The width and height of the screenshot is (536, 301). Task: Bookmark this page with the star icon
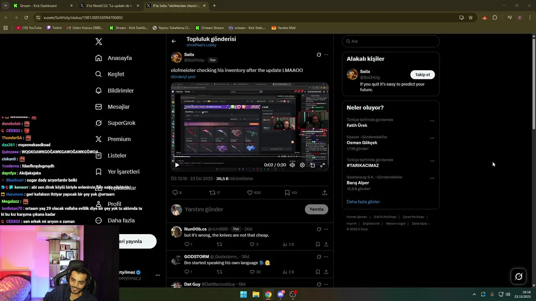tap(471, 18)
